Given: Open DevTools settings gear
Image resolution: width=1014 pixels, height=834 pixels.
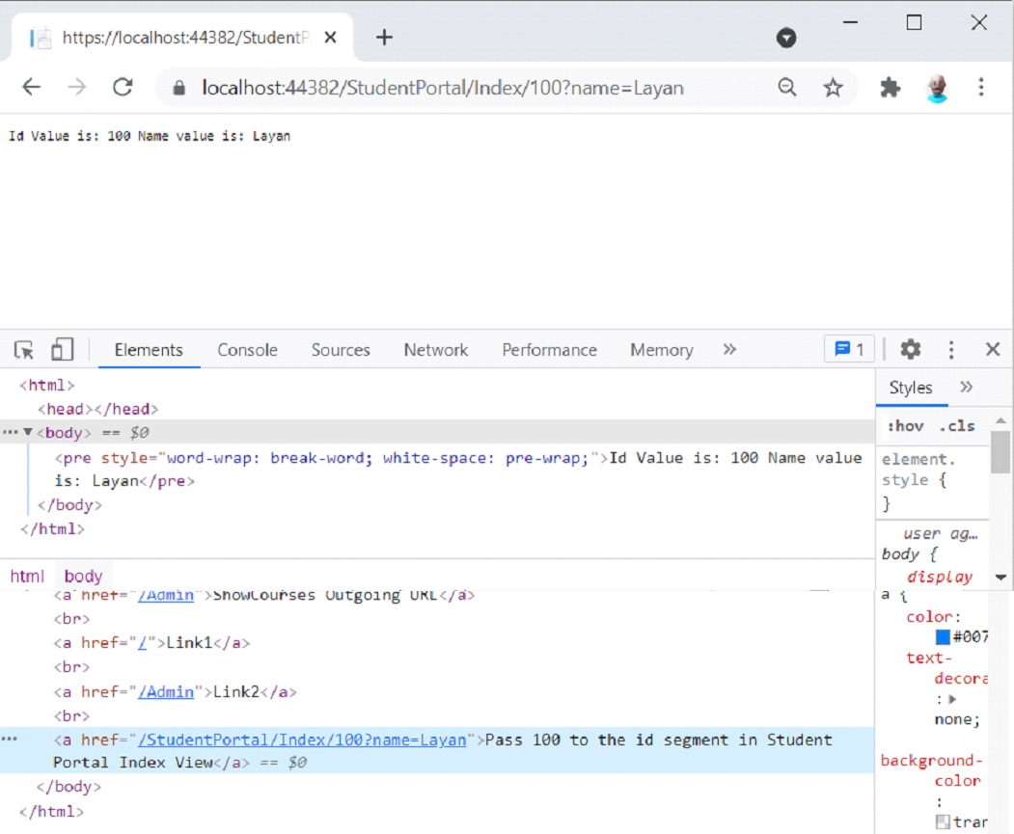Looking at the screenshot, I should (x=911, y=349).
